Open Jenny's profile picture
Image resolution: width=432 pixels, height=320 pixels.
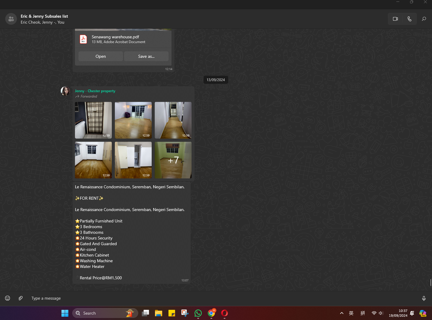pos(65,91)
